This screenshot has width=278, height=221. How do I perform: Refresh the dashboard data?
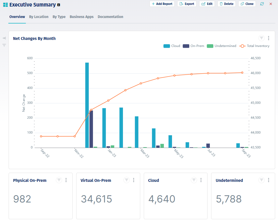(262, 4)
